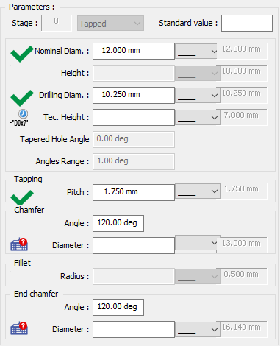Screen dimensions: 280x346
Task: Open the Drilling Diam. tolerance dropdown
Action: click(198, 95)
